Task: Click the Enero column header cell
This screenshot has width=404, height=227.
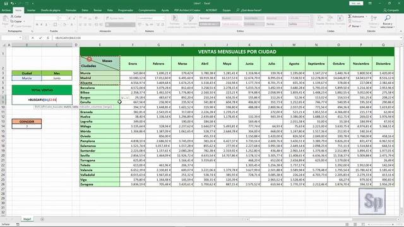Action: pos(133,64)
